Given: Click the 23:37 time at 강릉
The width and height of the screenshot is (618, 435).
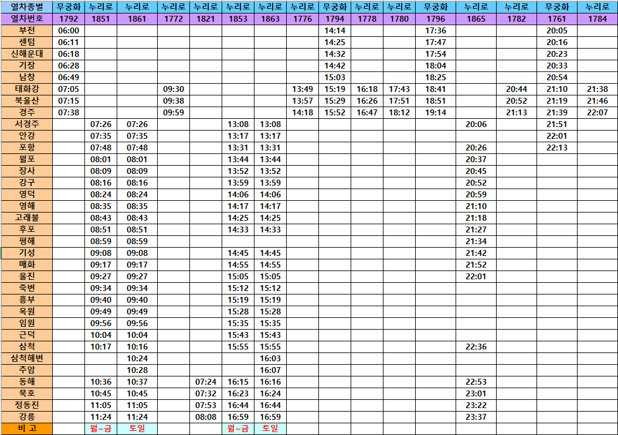Looking at the screenshot, I should point(476,417).
